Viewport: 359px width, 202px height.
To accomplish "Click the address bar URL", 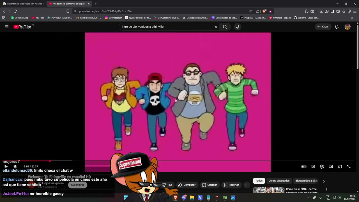I will coord(105,11).
